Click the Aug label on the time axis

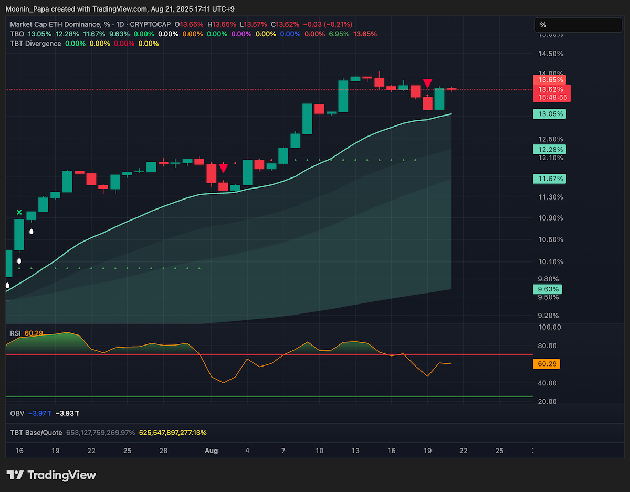pos(211,451)
